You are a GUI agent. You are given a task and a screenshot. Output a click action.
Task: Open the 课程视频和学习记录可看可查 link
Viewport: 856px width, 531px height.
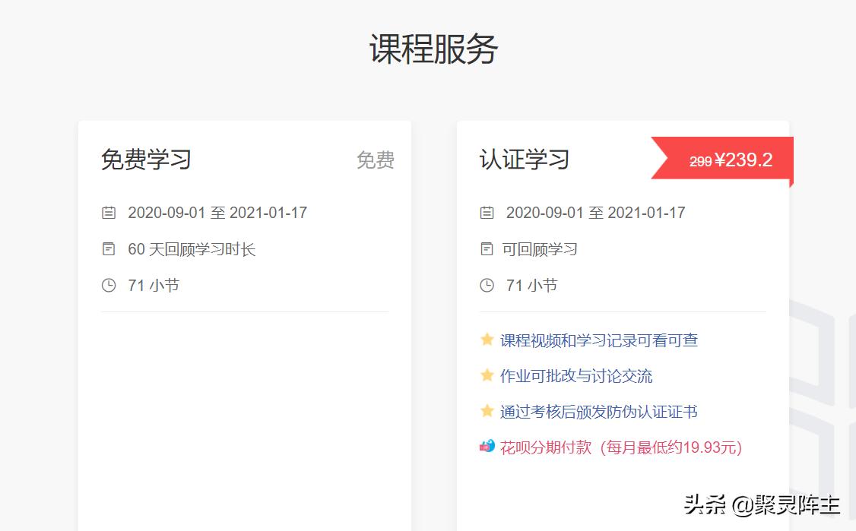597,340
